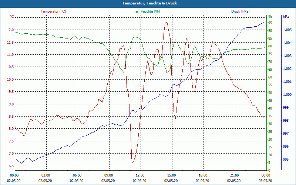Click the 03:00 time axis label
The width and height of the screenshot is (296, 185).
tap(46, 175)
